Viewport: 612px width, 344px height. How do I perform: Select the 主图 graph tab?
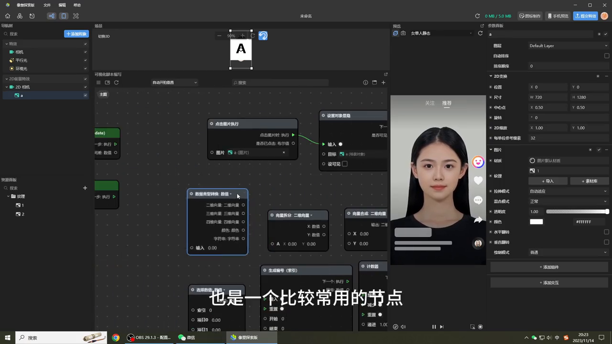[x=103, y=95]
